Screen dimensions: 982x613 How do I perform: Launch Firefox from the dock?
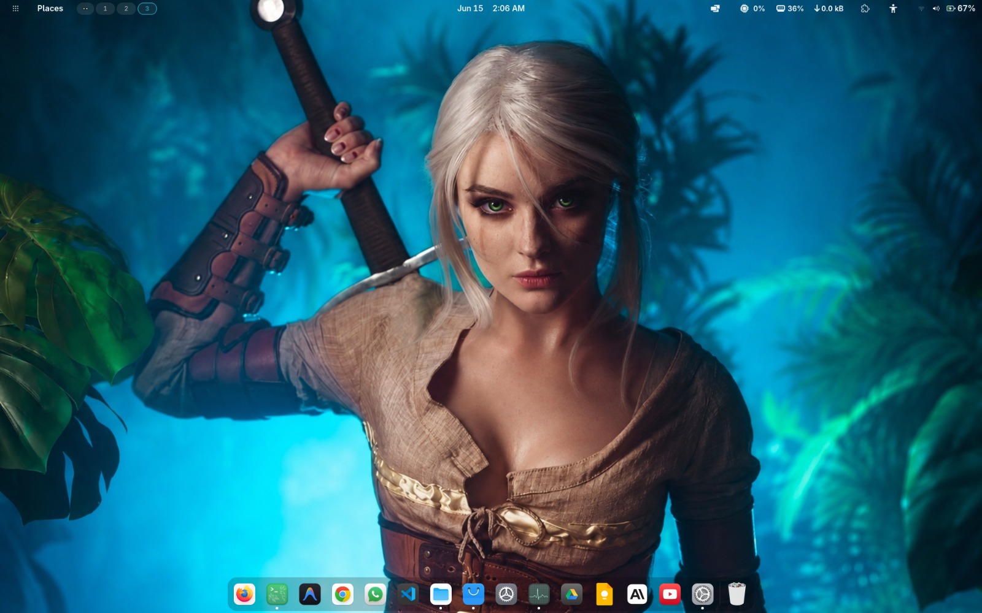pos(244,594)
